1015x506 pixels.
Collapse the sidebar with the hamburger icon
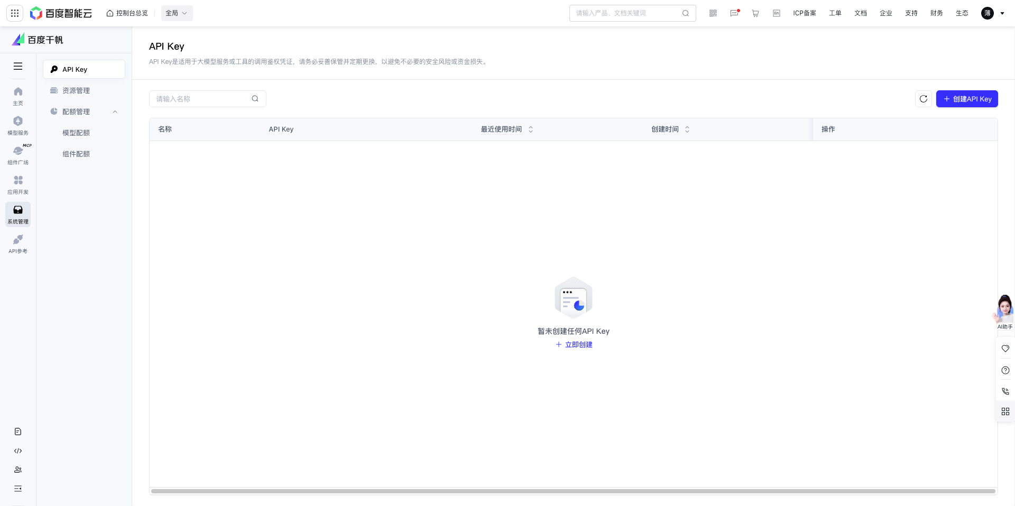[17, 66]
